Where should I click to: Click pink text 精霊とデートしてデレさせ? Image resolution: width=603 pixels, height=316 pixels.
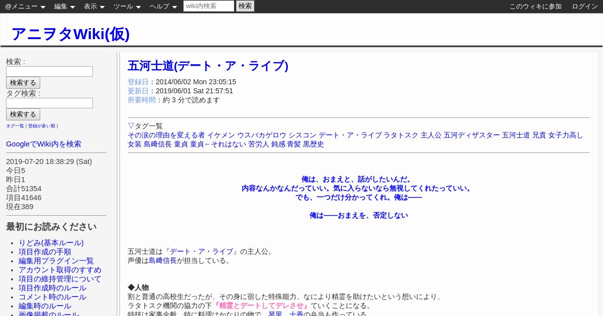(x=261, y=305)
